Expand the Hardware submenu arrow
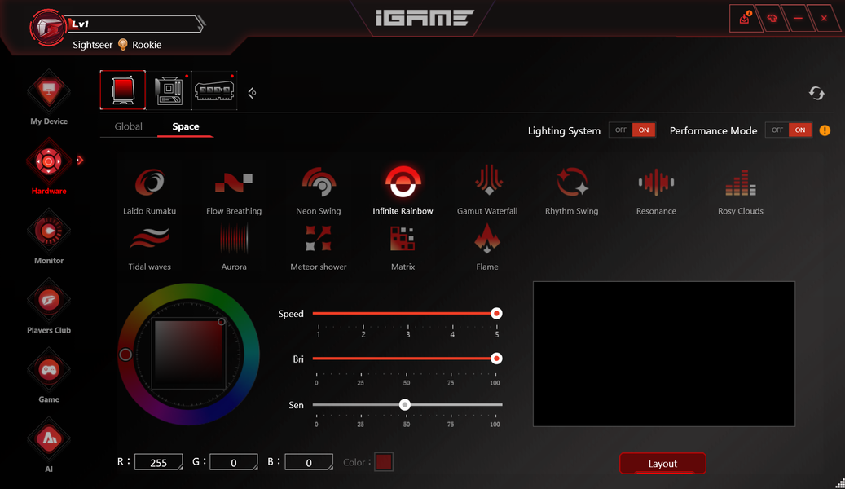The height and width of the screenshot is (489, 845). point(80,160)
